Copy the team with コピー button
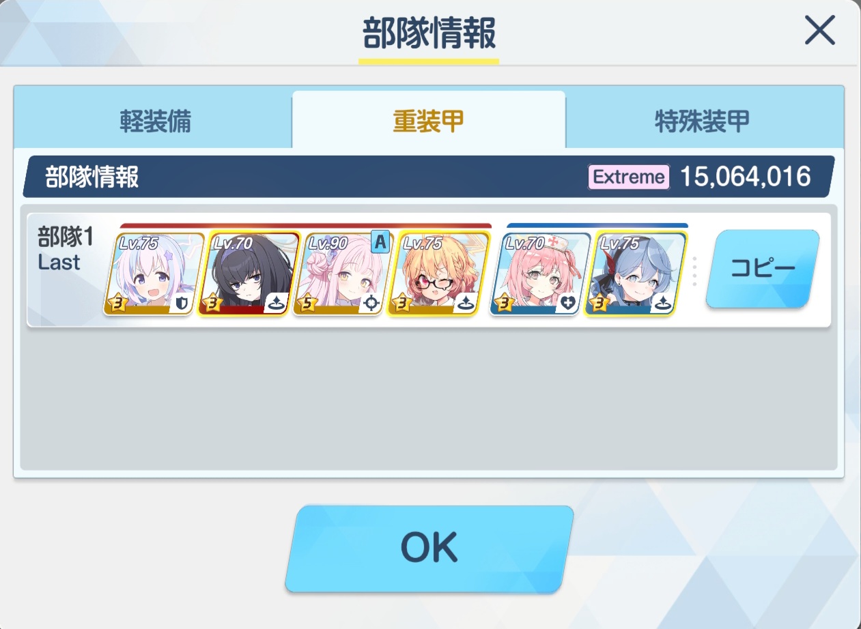This screenshot has width=861, height=629. point(763,269)
